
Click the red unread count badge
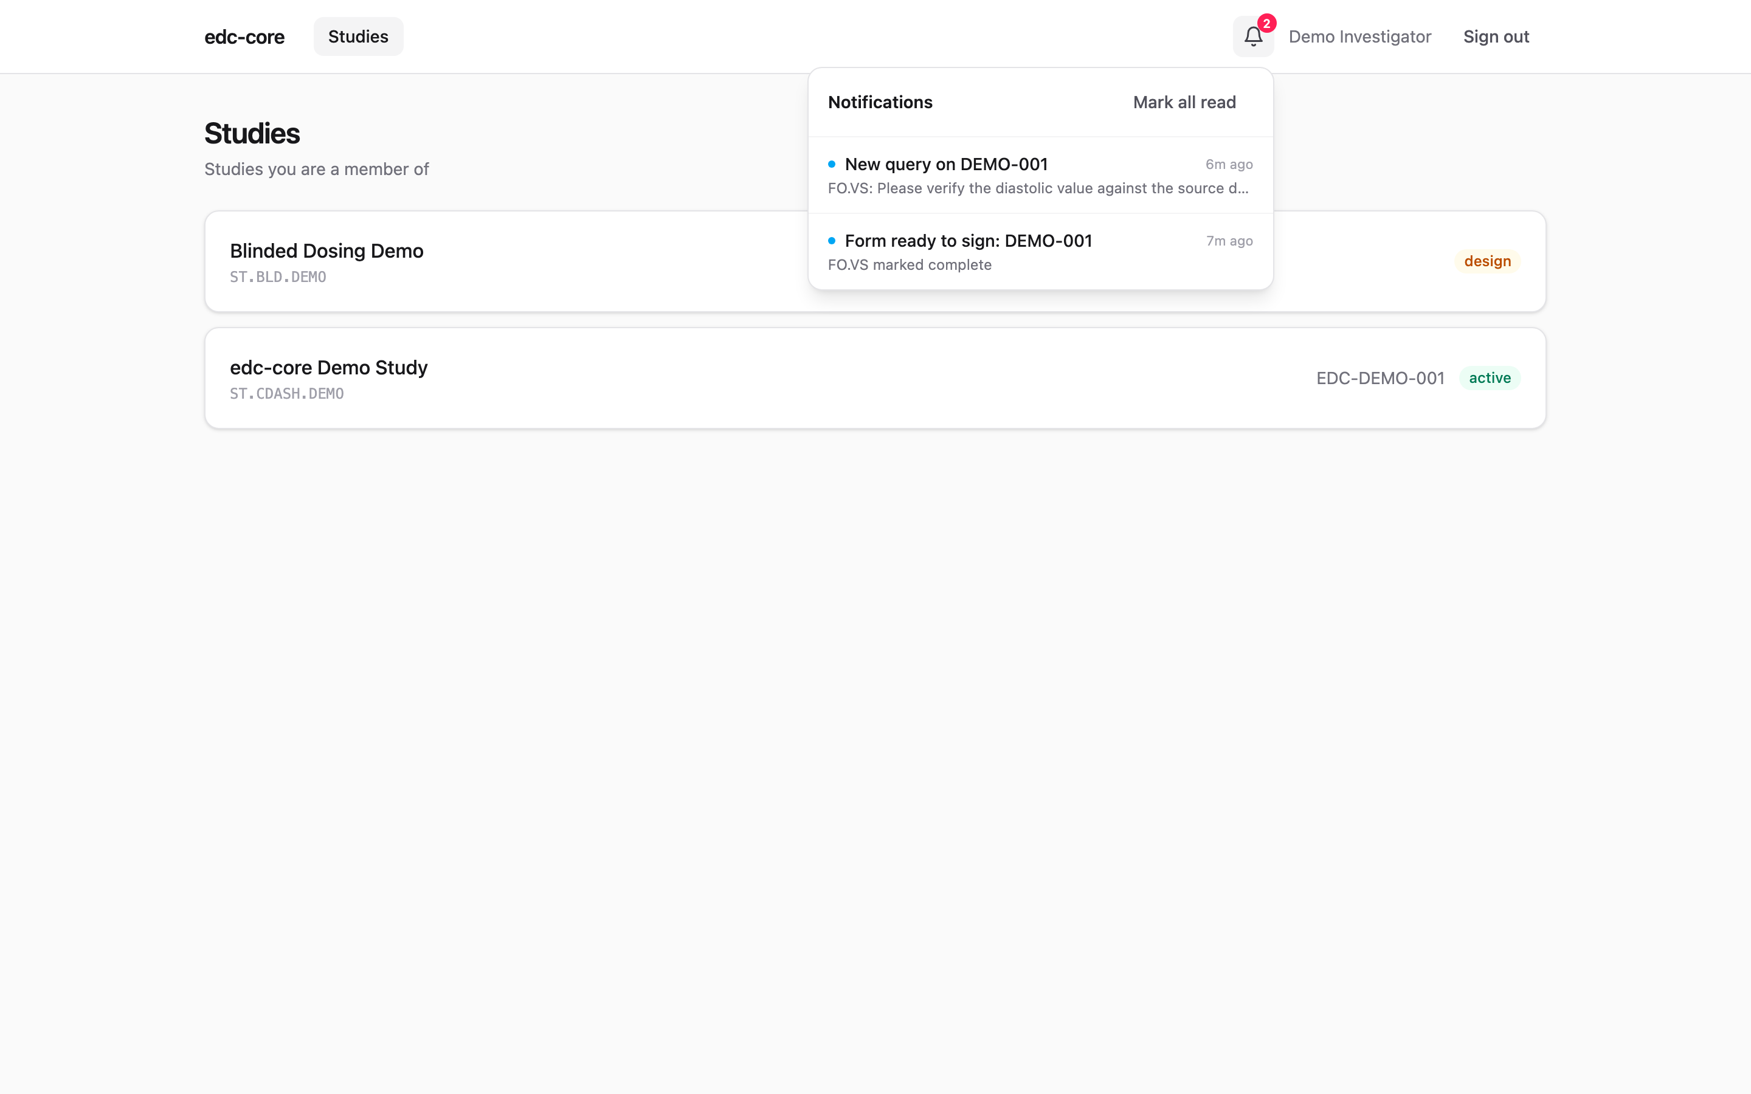pyautogui.click(x=1266, y=24)
